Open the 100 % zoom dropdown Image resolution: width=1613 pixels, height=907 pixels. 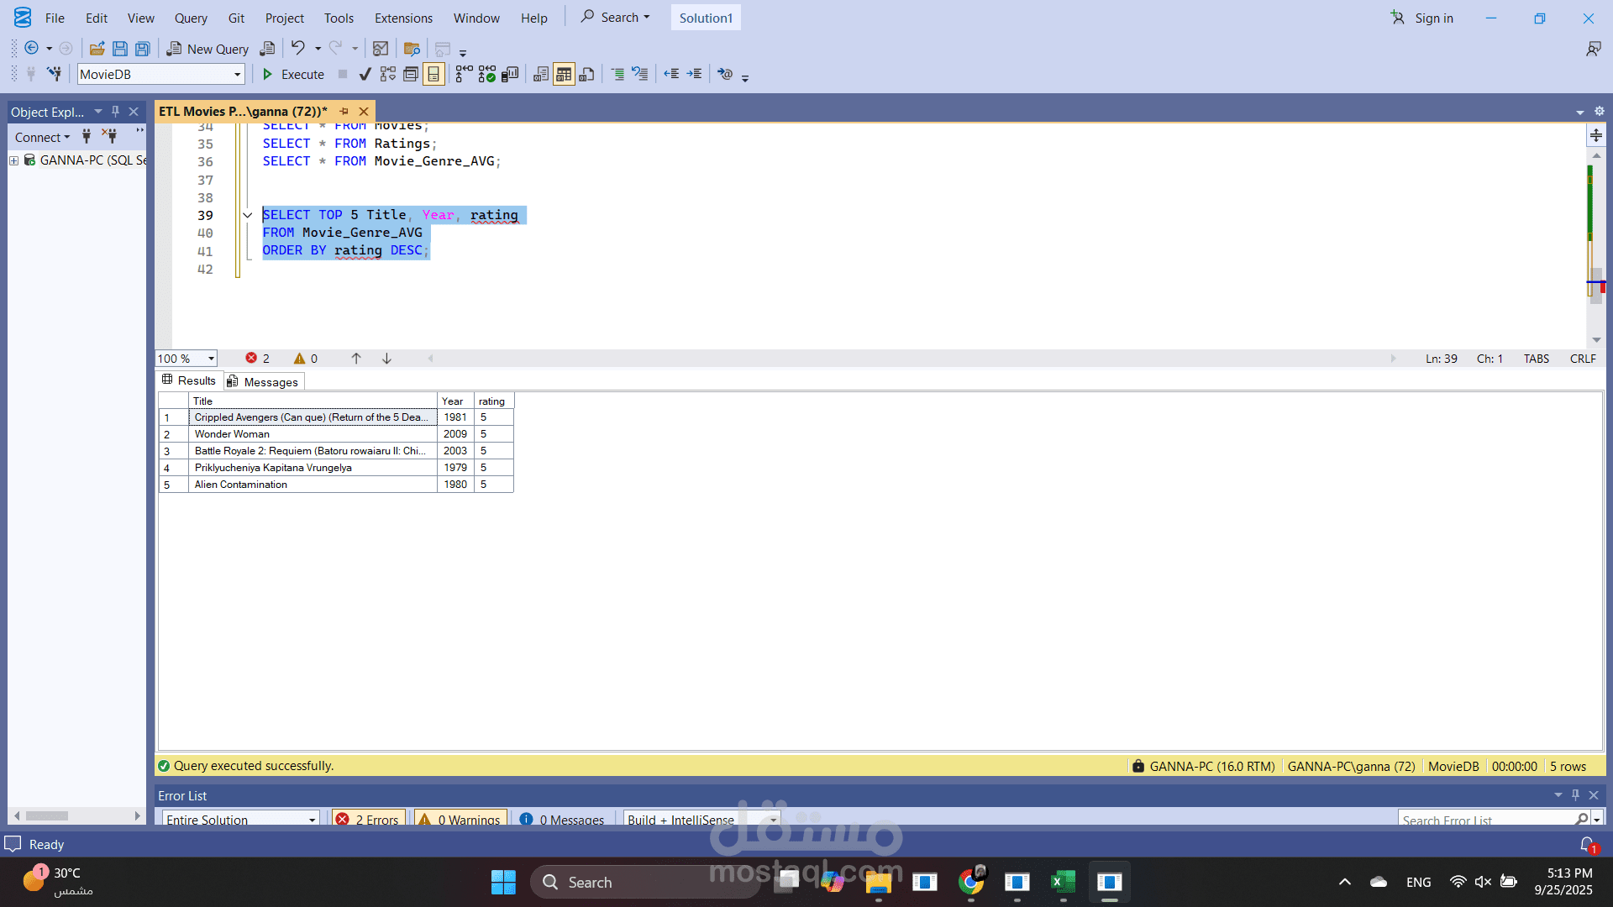tap(211, 359)
